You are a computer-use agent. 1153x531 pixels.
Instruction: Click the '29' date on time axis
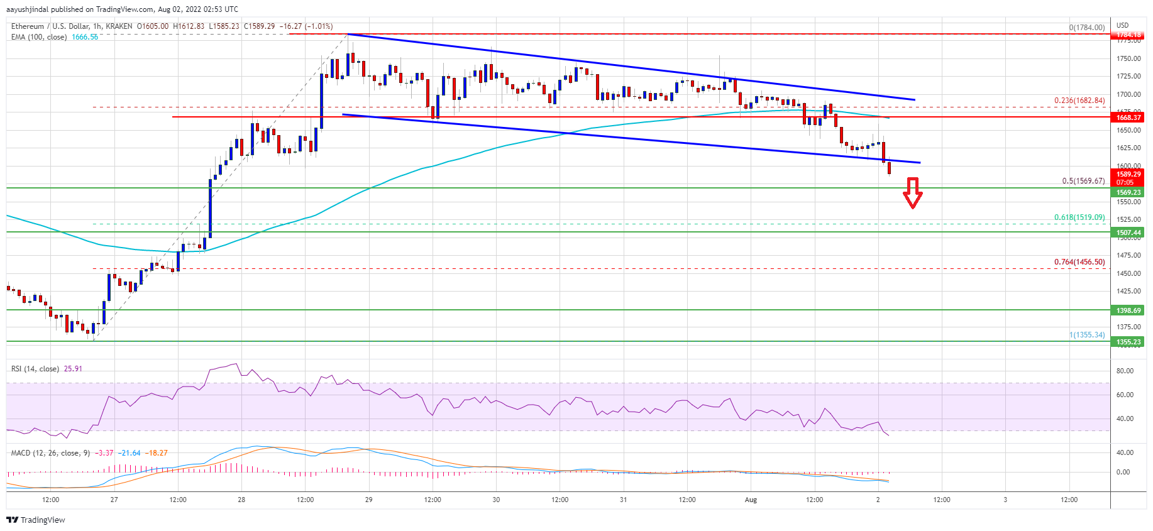point(368,500)
